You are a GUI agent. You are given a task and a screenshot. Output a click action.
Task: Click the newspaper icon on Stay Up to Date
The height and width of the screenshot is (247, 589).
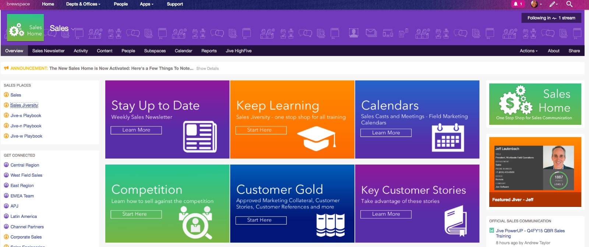click(200, 137)
